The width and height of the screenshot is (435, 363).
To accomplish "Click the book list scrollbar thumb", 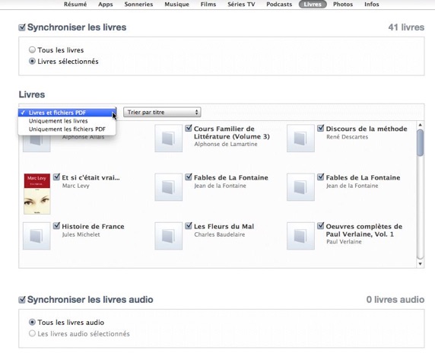I will click(x=421, y=142).
